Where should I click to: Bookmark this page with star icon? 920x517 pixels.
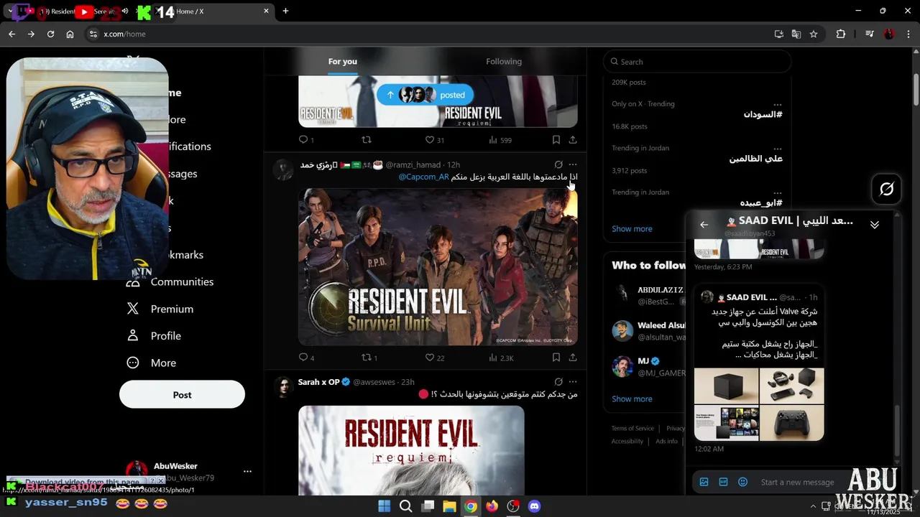pos(814,34)
